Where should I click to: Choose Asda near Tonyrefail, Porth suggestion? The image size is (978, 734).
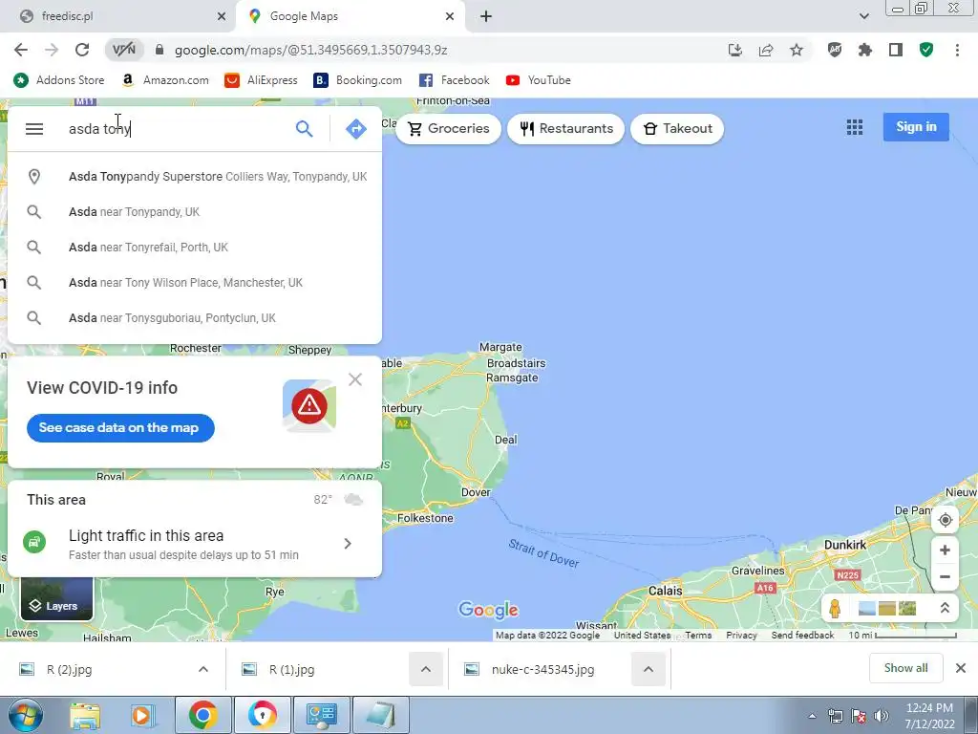195,248
